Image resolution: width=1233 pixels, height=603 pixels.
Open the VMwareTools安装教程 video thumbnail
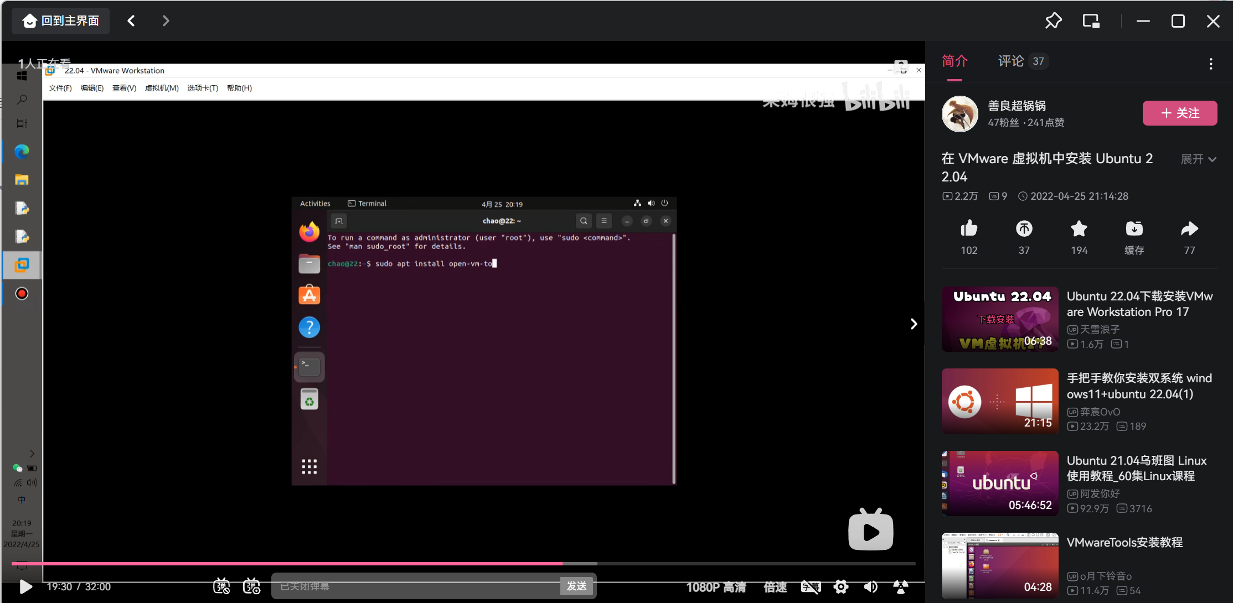point(1000,565)
